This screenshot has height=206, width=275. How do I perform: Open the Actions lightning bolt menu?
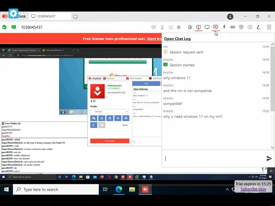224,27
